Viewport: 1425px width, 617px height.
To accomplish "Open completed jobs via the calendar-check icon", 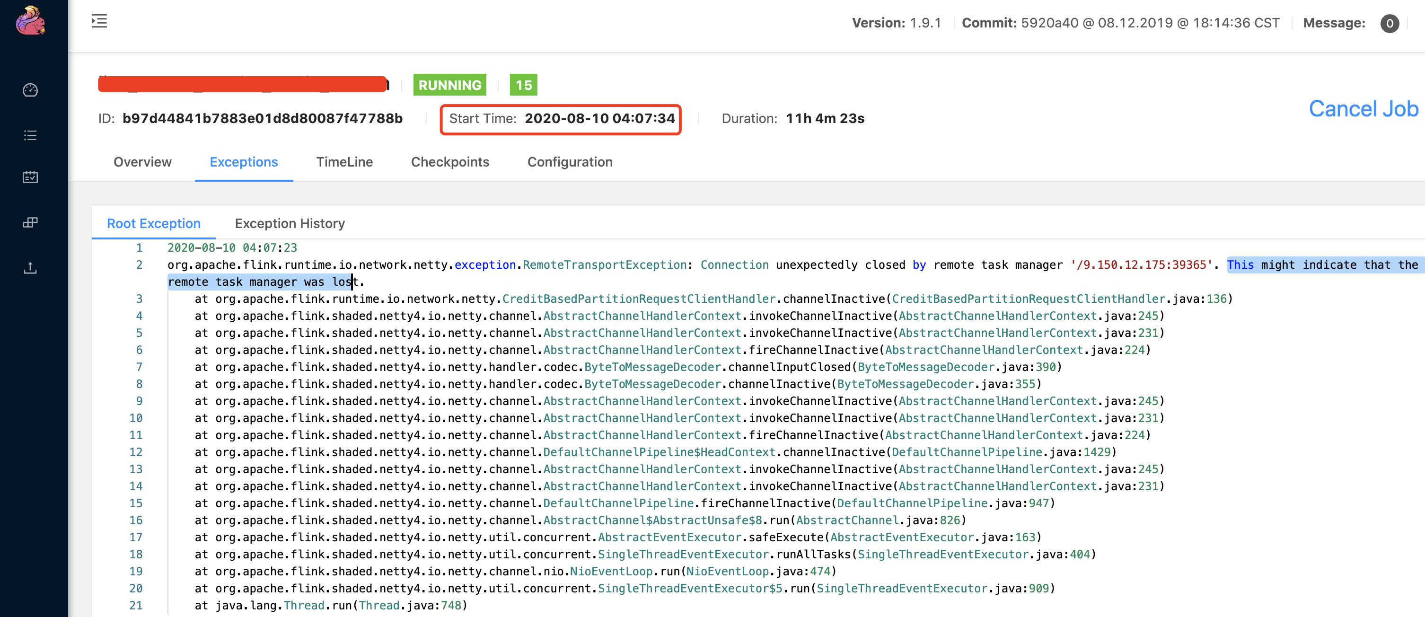I will (30, 177).
